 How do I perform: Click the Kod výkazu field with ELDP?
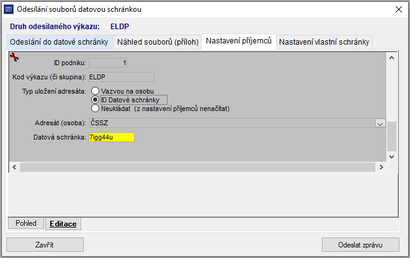122,77
